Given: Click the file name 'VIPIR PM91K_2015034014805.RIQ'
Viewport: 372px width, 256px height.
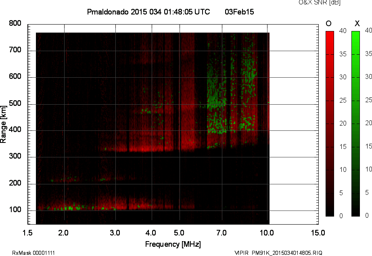Looking at the screenshot, I should click(x=278, y=253).
